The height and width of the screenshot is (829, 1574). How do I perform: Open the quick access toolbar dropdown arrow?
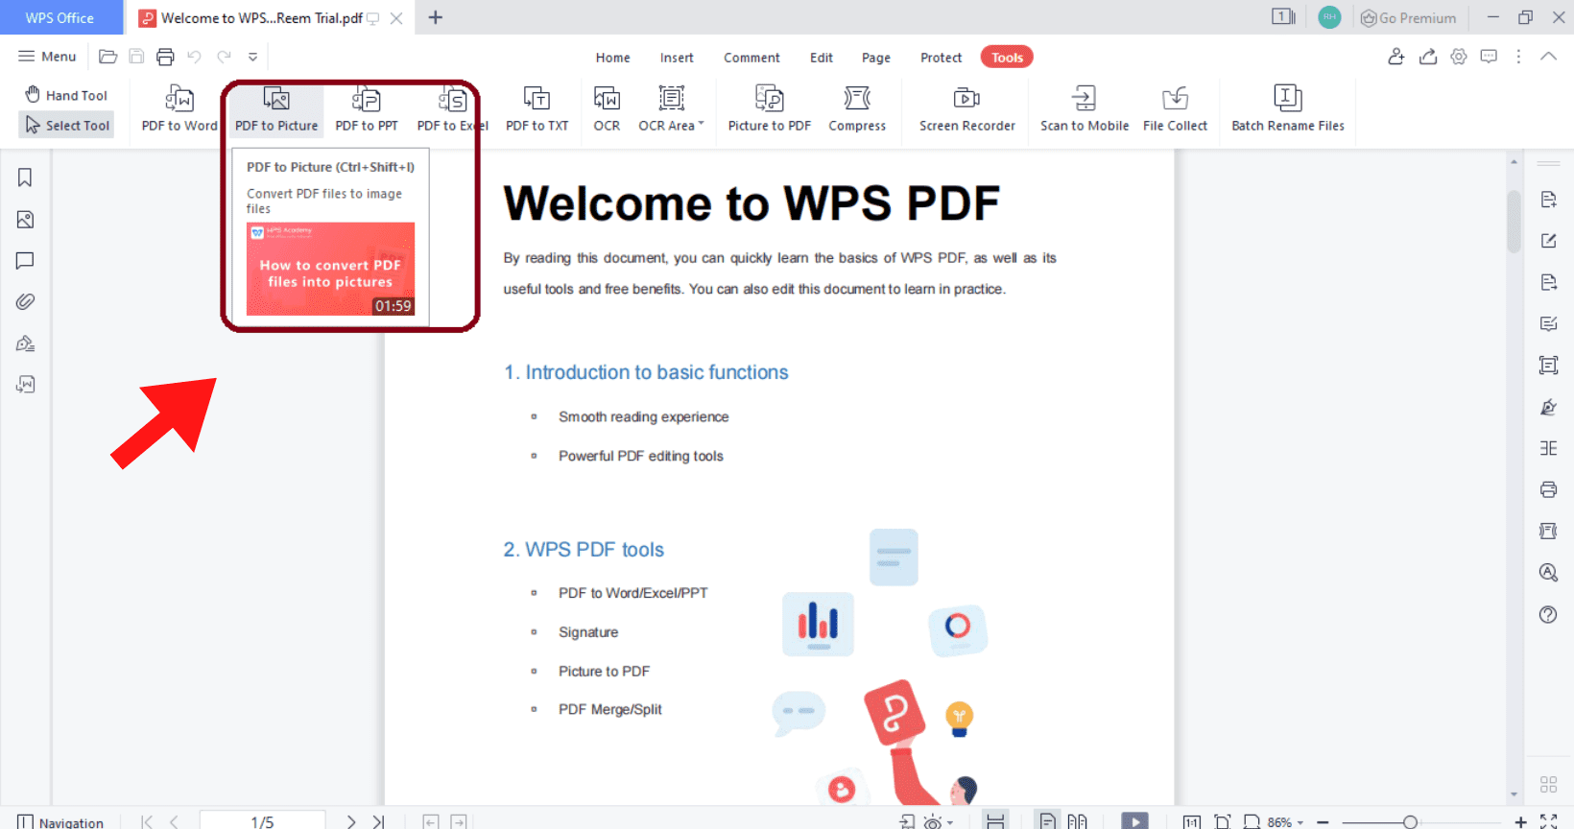[x=252, y=57]
